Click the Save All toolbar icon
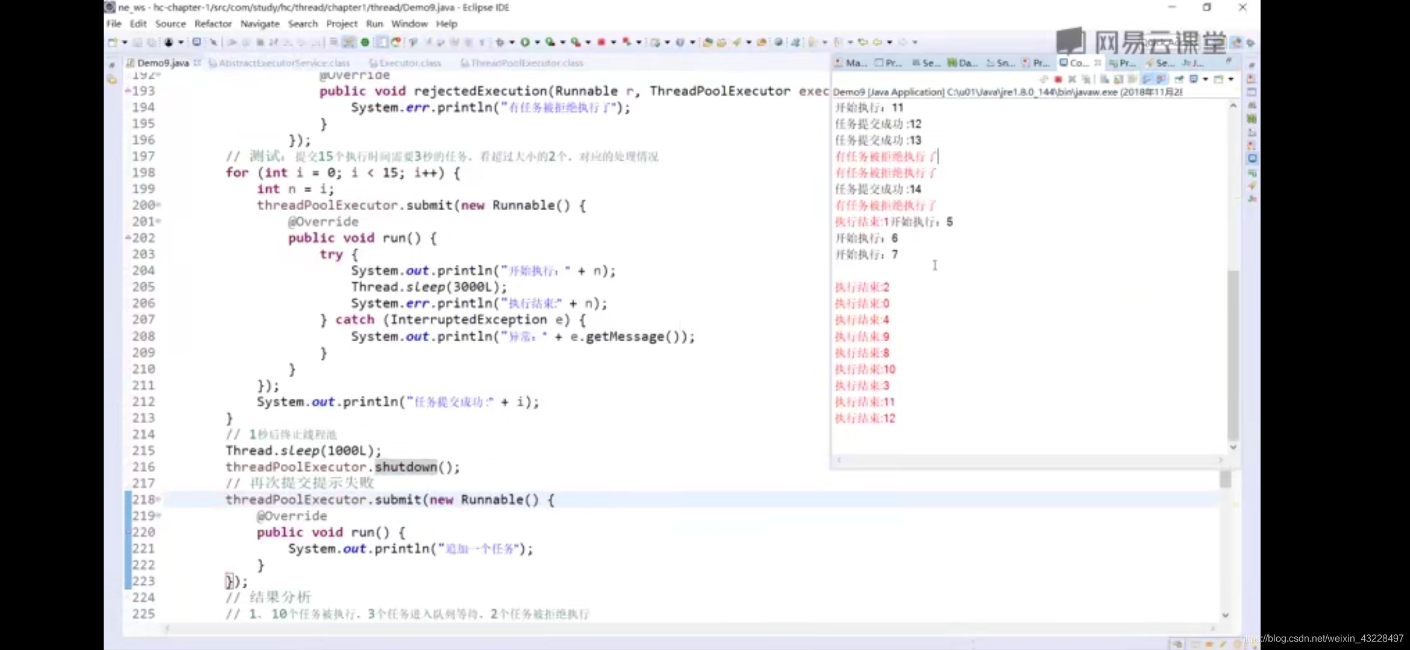 (x=152, y=42)
